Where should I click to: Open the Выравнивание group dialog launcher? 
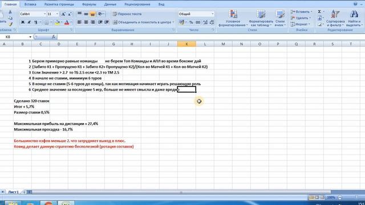(x=173, y=30)
